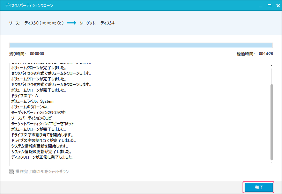Screen dimensions: 282x194
Task: Toggle 操作完了時にPCをシャットダウン checkbox
Action: [11, 172]
